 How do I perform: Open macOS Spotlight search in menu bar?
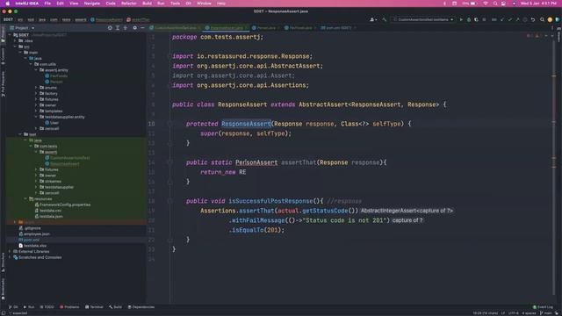point(495,4)
